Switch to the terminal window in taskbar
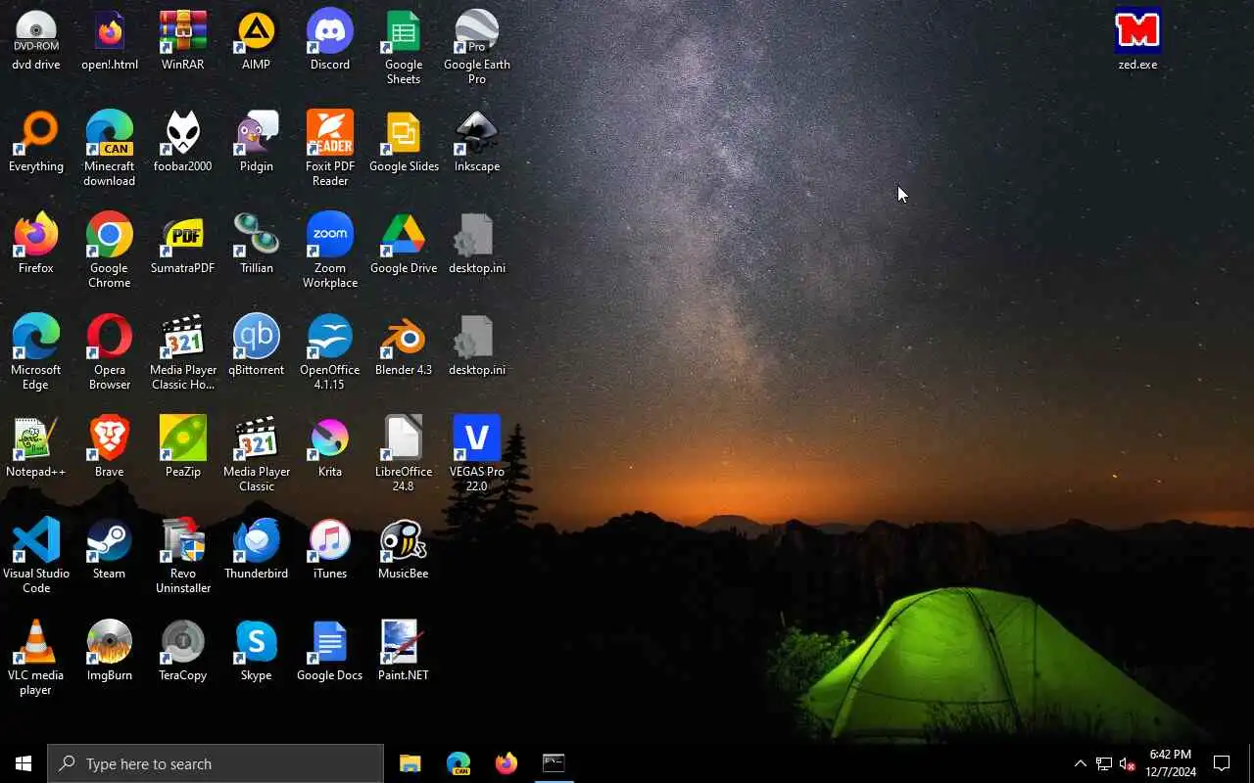This screenshot has width=1254, height=783. tap(554, 763)
